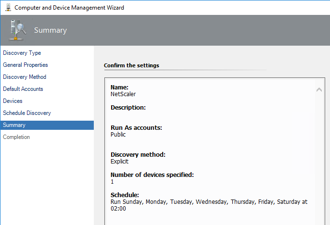Navigate to the Devices step
Image resolution: width=330 pixels, height=225 pixels.
(13, 101)
